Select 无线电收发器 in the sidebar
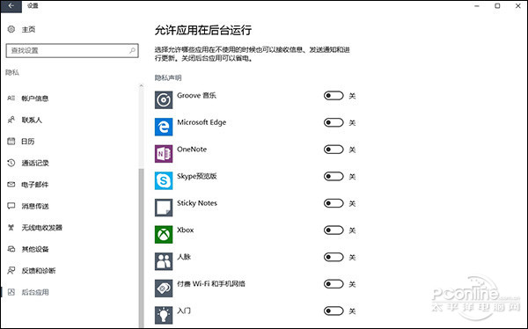 pos(42,228)
